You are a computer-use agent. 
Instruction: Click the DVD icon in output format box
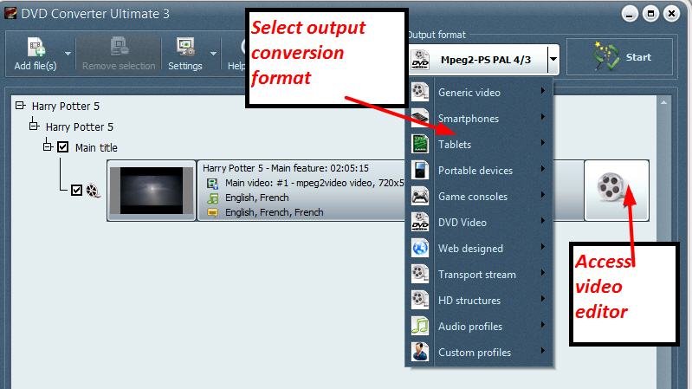point(420,60)
